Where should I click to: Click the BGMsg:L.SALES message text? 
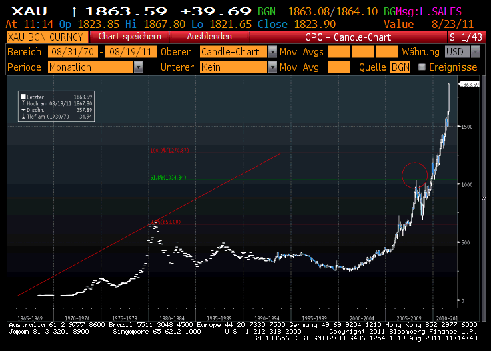[x=422, y=11]
